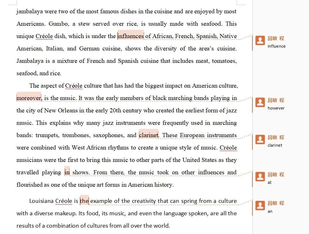
Task: Click the author name above the "influence" comment
Action: [x=276, y=38]
